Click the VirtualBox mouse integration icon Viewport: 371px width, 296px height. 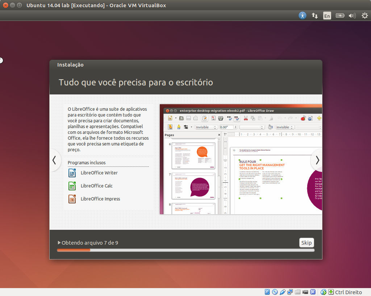click(x=323, y=292)
